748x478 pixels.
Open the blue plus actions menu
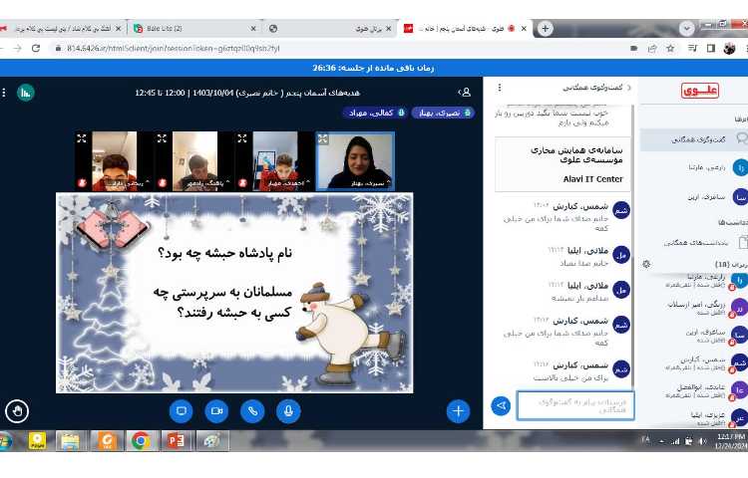458,410
